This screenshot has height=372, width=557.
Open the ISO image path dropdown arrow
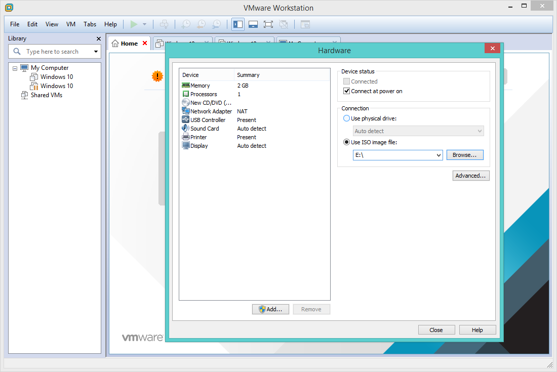pyautogui.click(x=439, y=155)
